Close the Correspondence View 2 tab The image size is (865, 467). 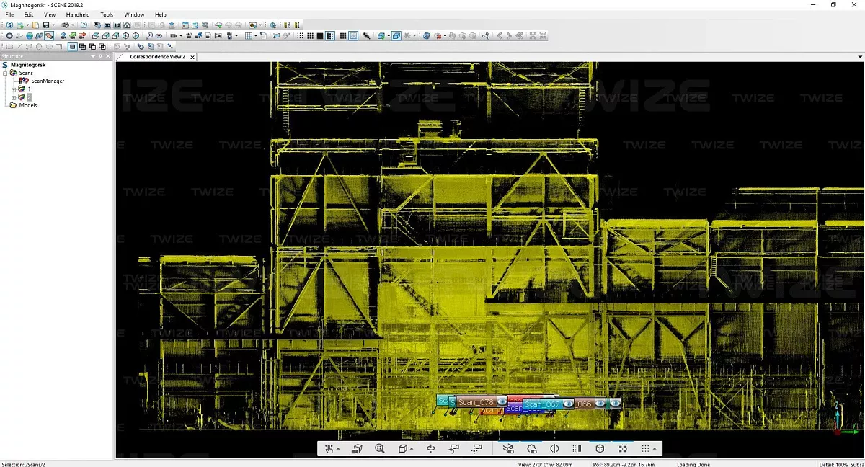point(192,57)
